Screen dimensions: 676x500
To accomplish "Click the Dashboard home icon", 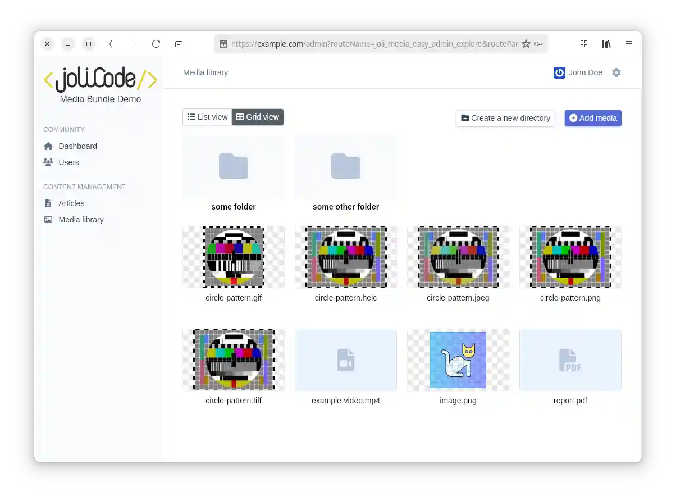I will coord(48,146).
